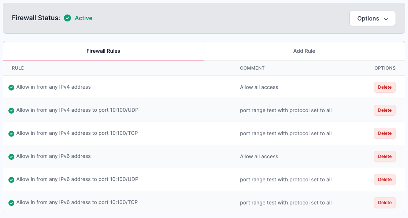Click the green 'Active' status text
The image size is (408, 218).
84,18
